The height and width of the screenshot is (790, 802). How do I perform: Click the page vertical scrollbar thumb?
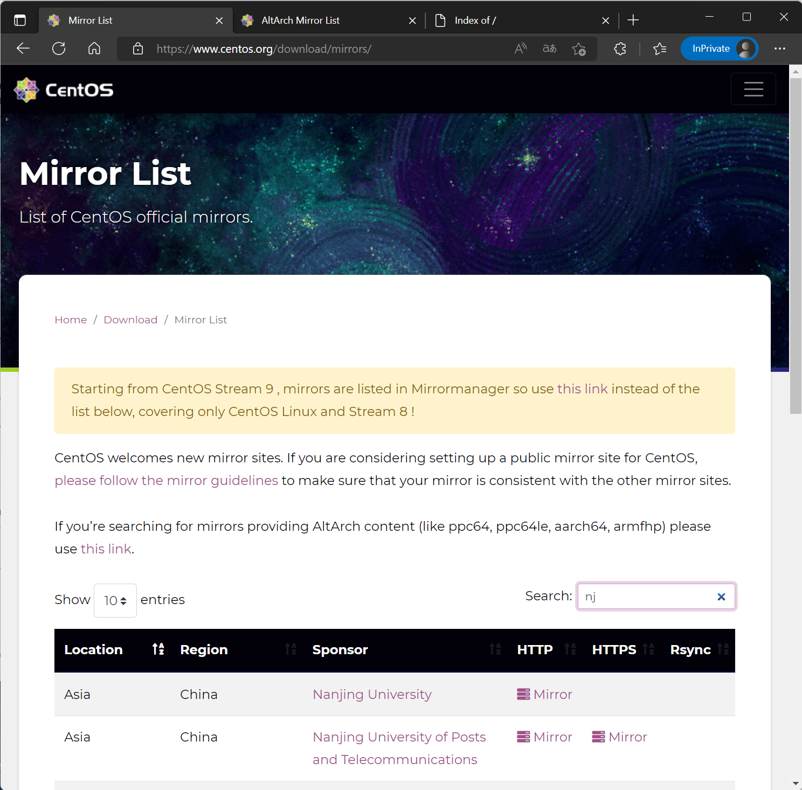pos(796,246)
